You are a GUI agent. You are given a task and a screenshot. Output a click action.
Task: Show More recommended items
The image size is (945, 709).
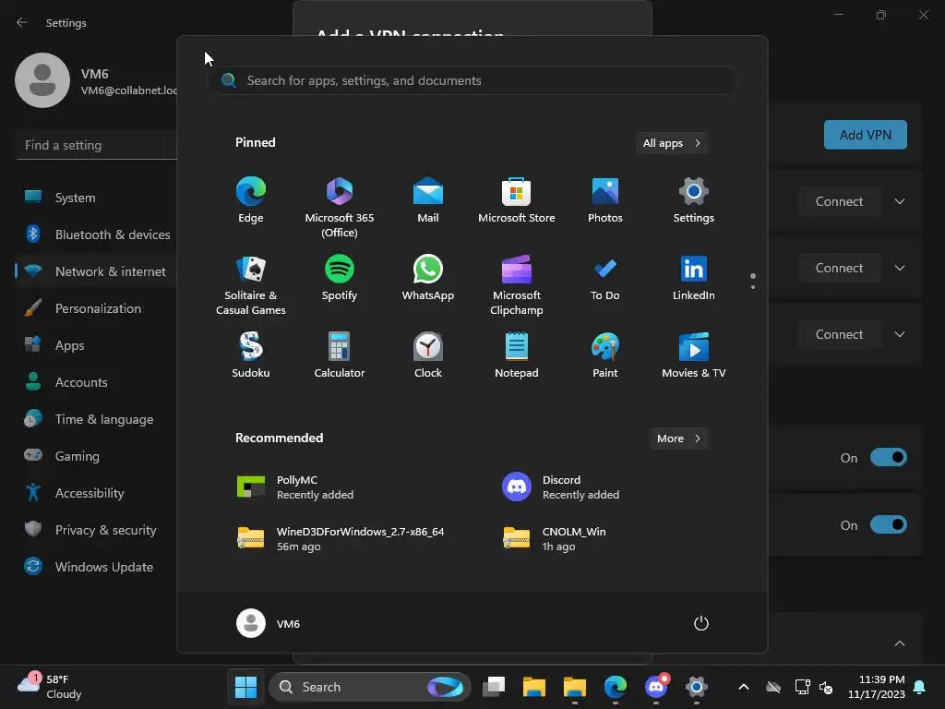point(678,439)
